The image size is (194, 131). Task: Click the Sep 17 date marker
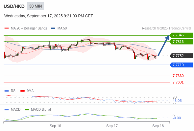112,126
